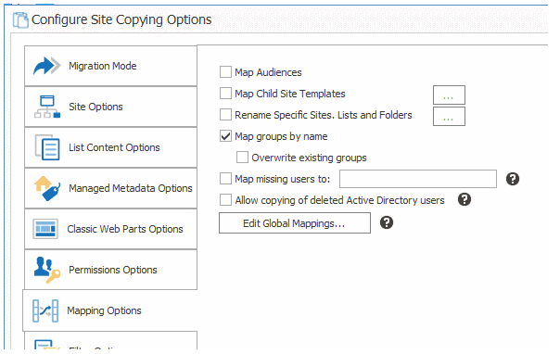Image resolution: width=560 pixels, height=354 pixels.
Task: Select the Mapping Options tab
Action: [110, 310]
